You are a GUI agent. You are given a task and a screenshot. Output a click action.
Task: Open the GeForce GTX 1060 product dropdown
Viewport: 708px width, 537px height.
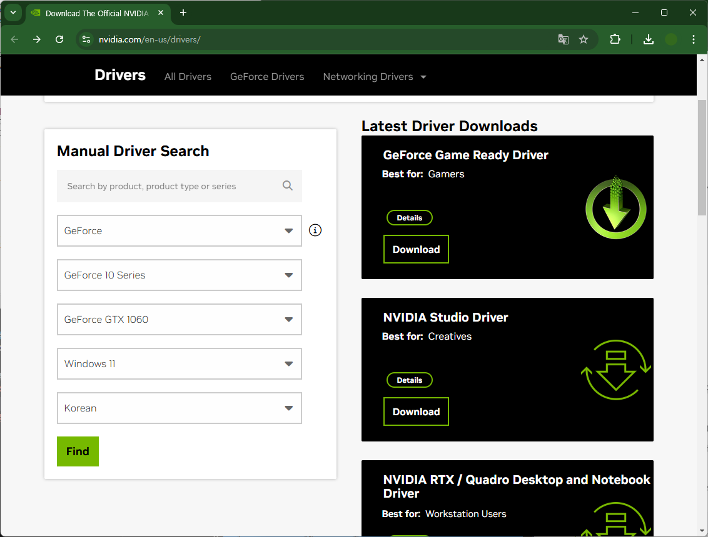pos(180,319)
